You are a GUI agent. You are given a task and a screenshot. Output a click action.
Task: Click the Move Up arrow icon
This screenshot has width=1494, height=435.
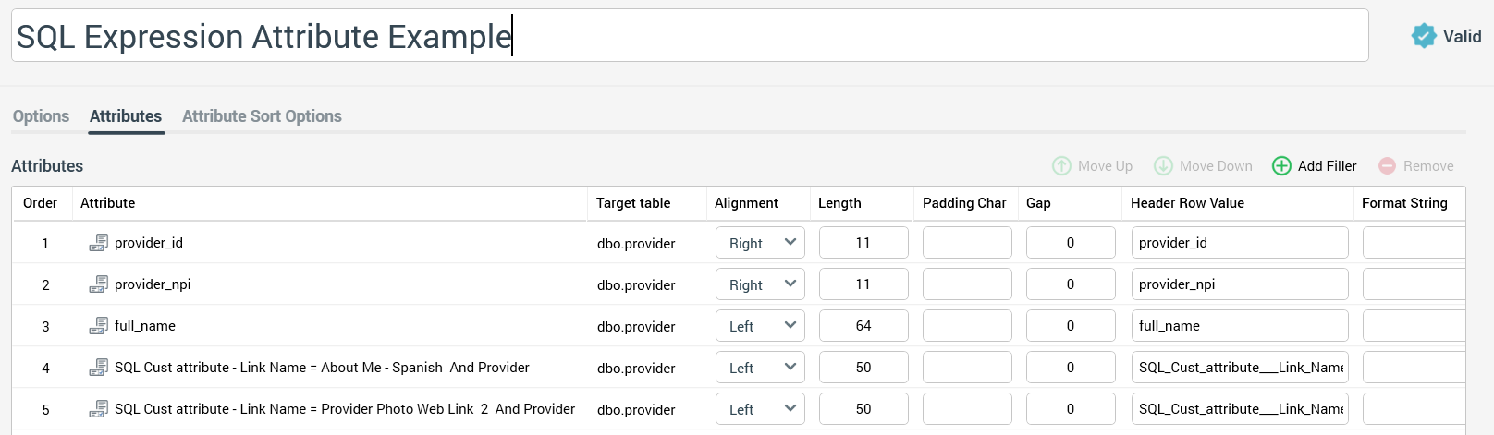(1061, 166)
